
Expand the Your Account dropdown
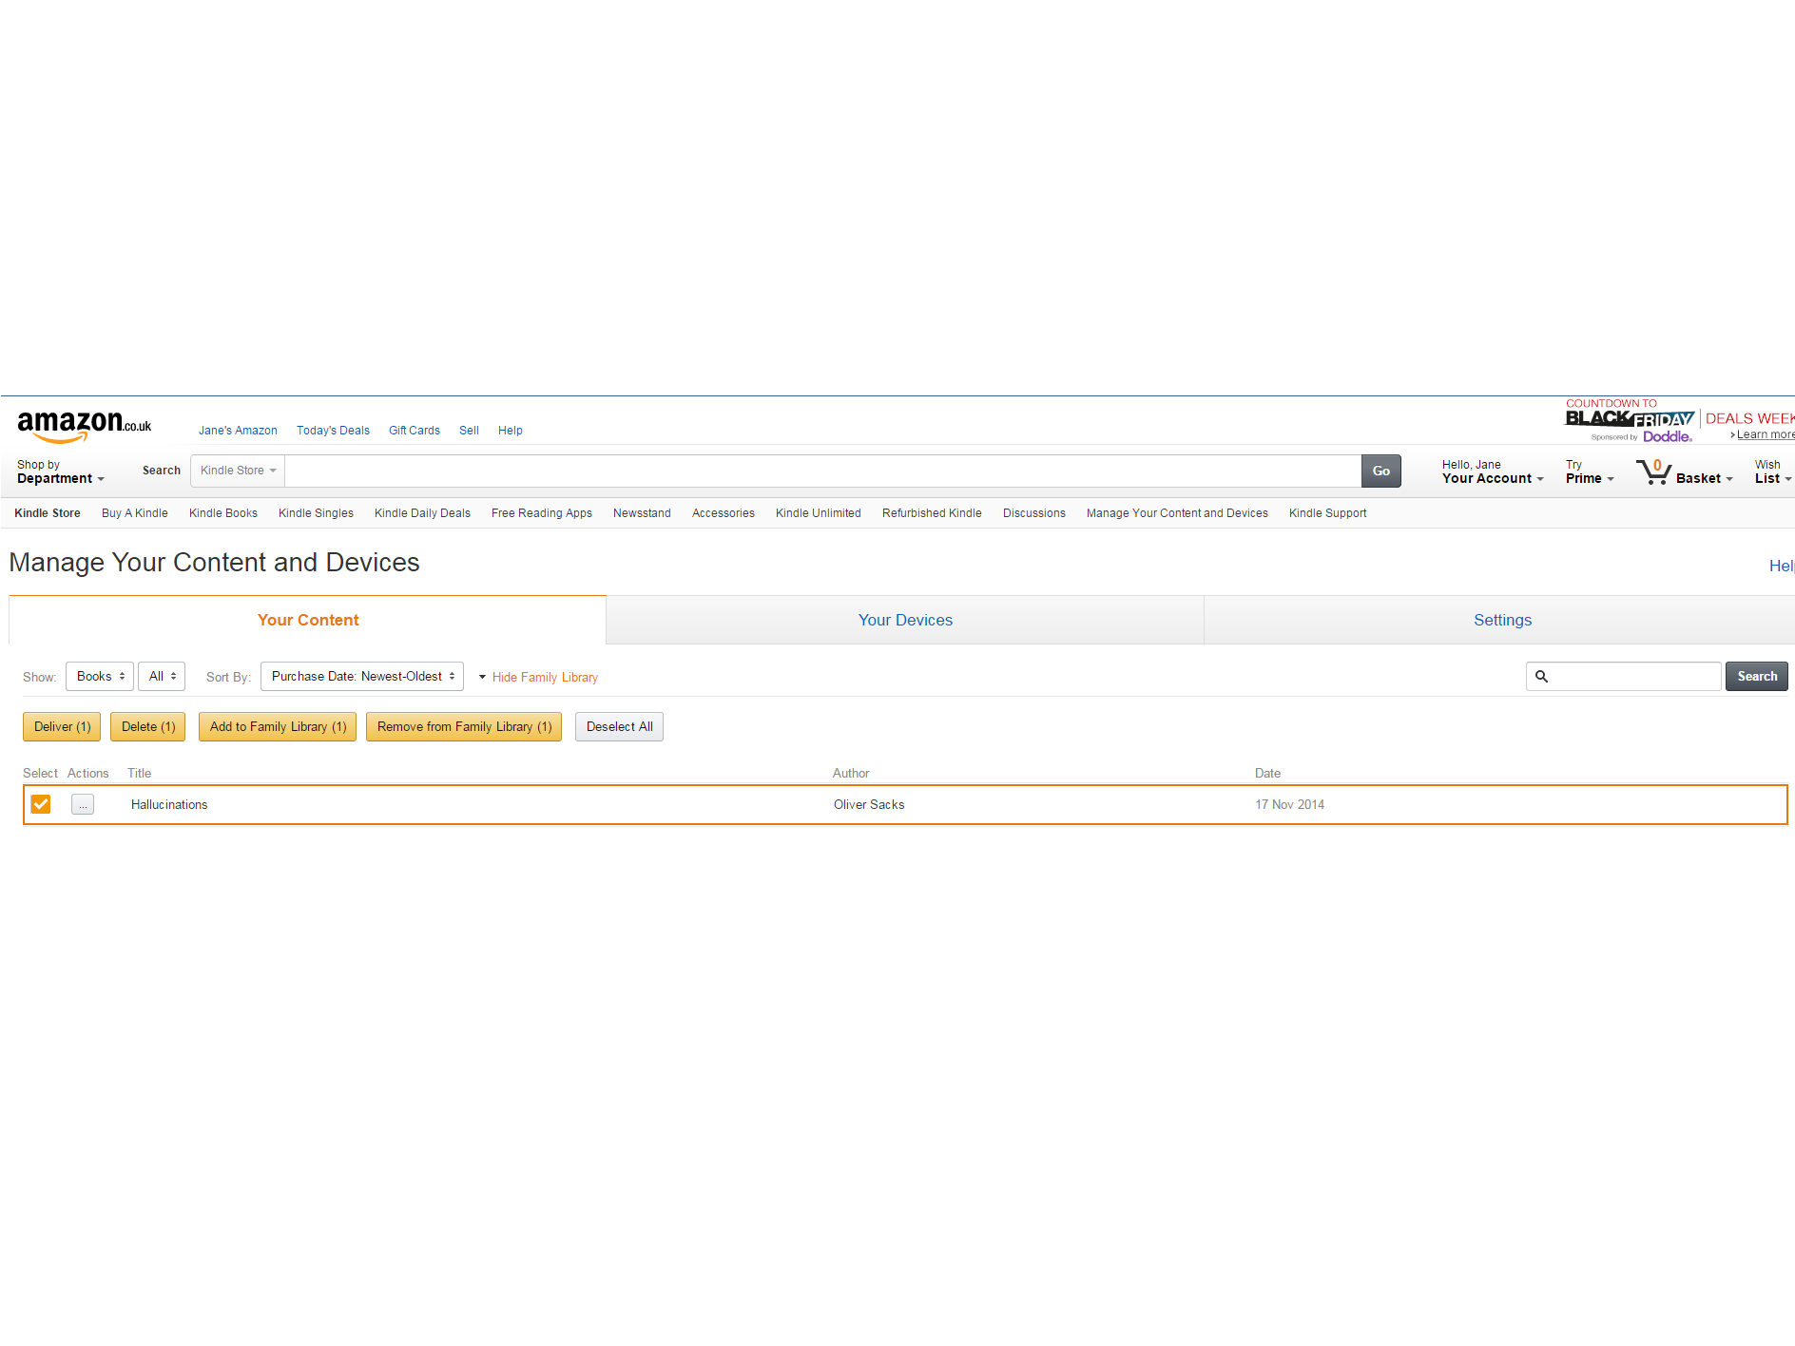click(1493, 471)
